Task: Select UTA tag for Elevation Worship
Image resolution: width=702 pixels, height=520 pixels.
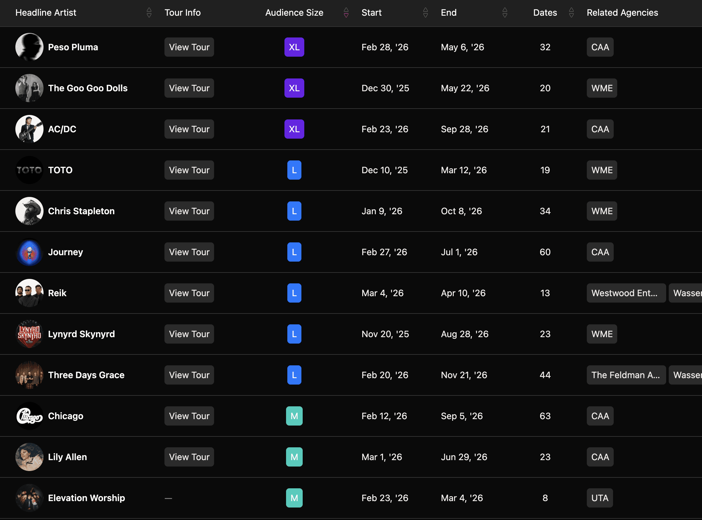Action: pos(600,498)
